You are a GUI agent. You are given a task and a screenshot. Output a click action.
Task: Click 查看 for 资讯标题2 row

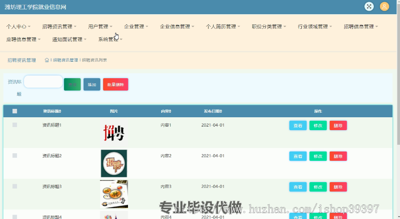point(298,156)
